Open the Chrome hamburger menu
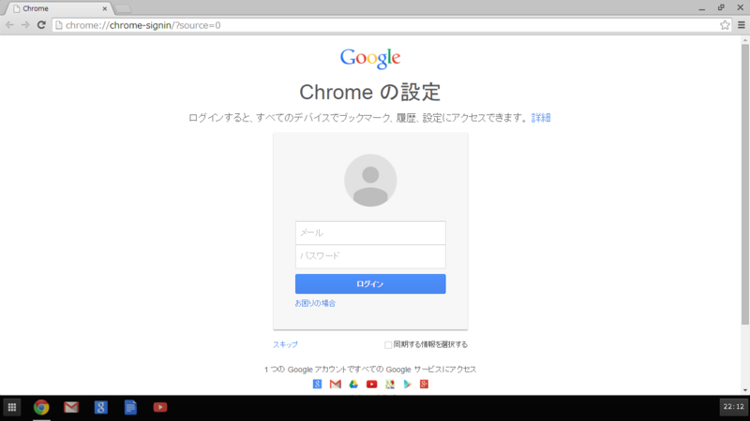Image resolution: width=750 pixels, height=421 pixels. 742,25
